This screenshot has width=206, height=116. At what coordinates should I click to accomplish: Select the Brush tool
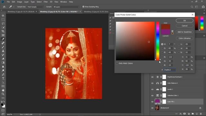pyautogui.click(x=3, y=47)
